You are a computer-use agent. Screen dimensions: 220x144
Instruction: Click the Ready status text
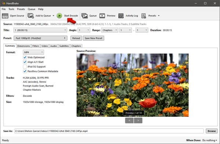point(5,140)
